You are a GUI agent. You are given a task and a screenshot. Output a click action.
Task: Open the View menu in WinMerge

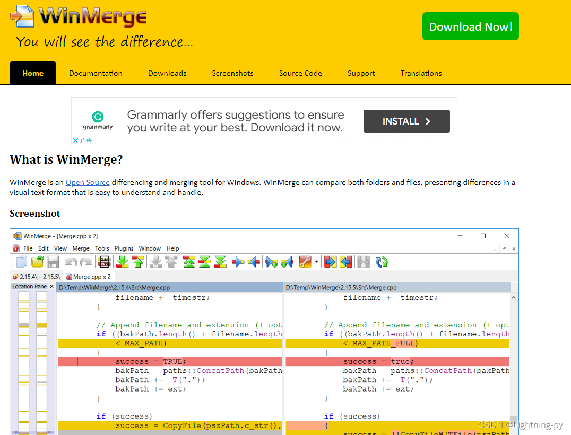[x=60, y=248]
